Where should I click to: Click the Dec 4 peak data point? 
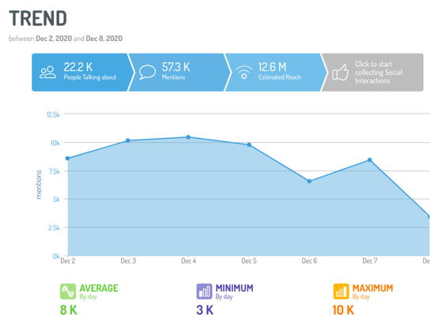(188, 137)
